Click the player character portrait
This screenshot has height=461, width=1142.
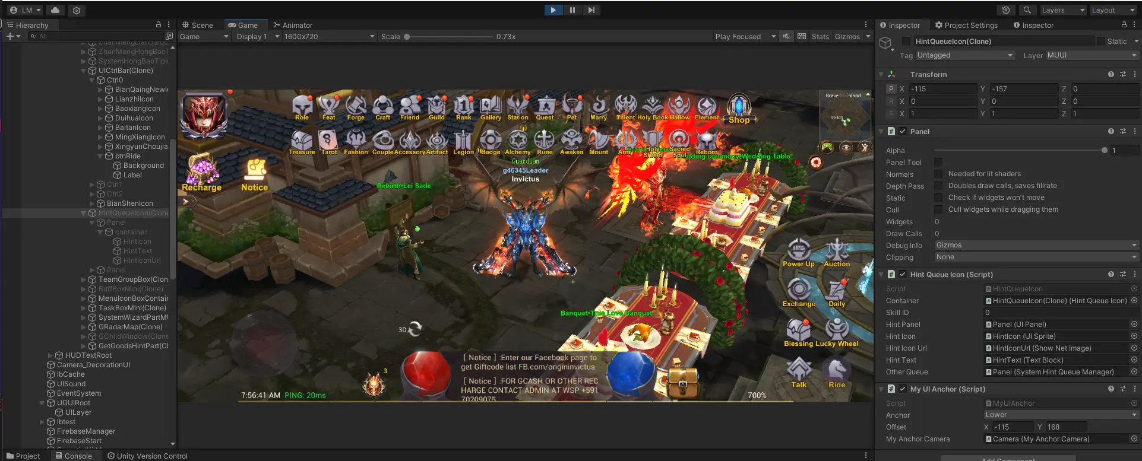[x=204, y=115]
